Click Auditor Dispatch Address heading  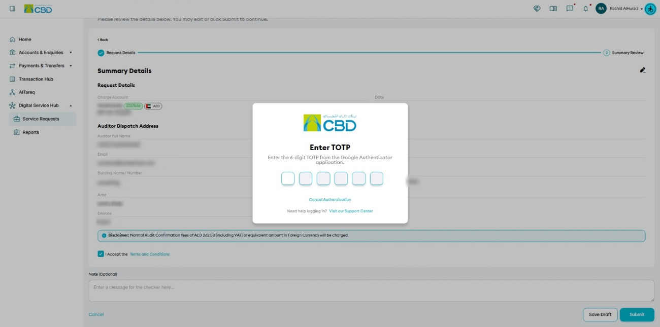point(128,126)
